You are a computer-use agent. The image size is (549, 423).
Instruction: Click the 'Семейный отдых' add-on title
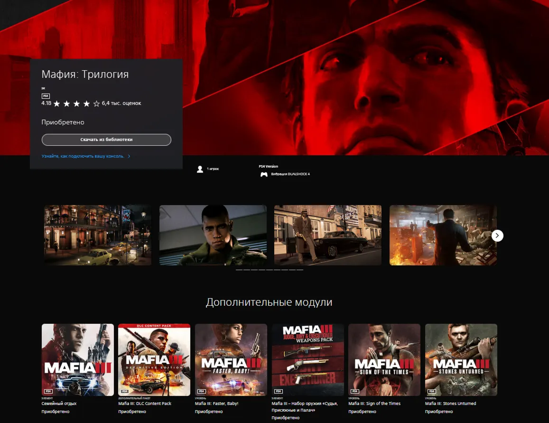point(59,404)
